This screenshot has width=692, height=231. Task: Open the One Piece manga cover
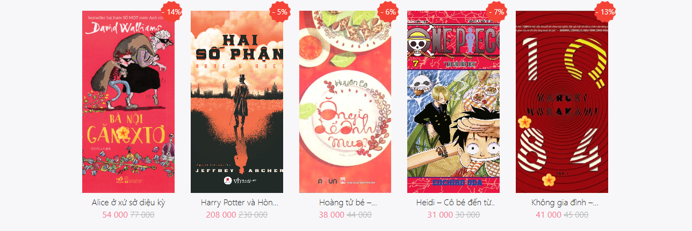tap(453, 102)
